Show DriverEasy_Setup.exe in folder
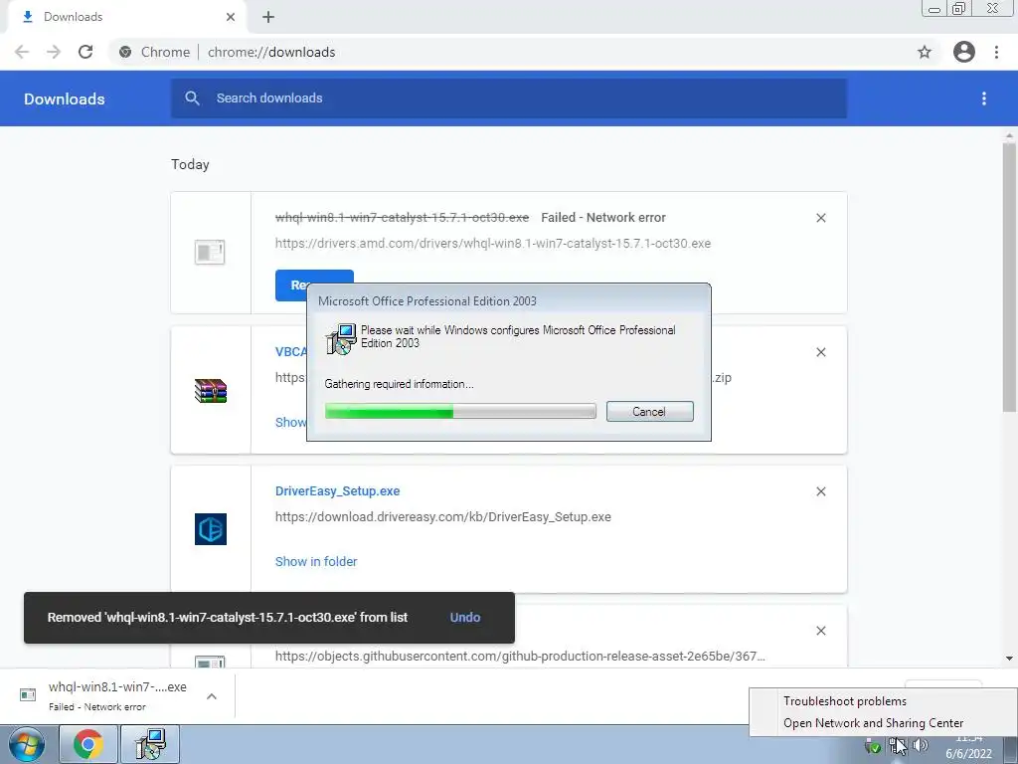This screenshot has width=1018, height=764. tap(316, 561)
